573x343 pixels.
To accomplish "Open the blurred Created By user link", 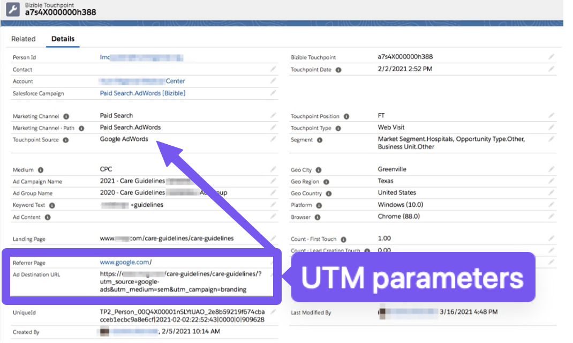I will click(x=134, y=332).
